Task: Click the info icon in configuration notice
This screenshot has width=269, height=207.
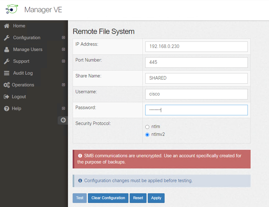Action: [80, 180]
